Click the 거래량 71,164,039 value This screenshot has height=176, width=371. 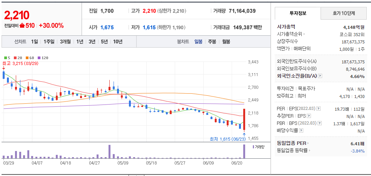tap(242, 11)
